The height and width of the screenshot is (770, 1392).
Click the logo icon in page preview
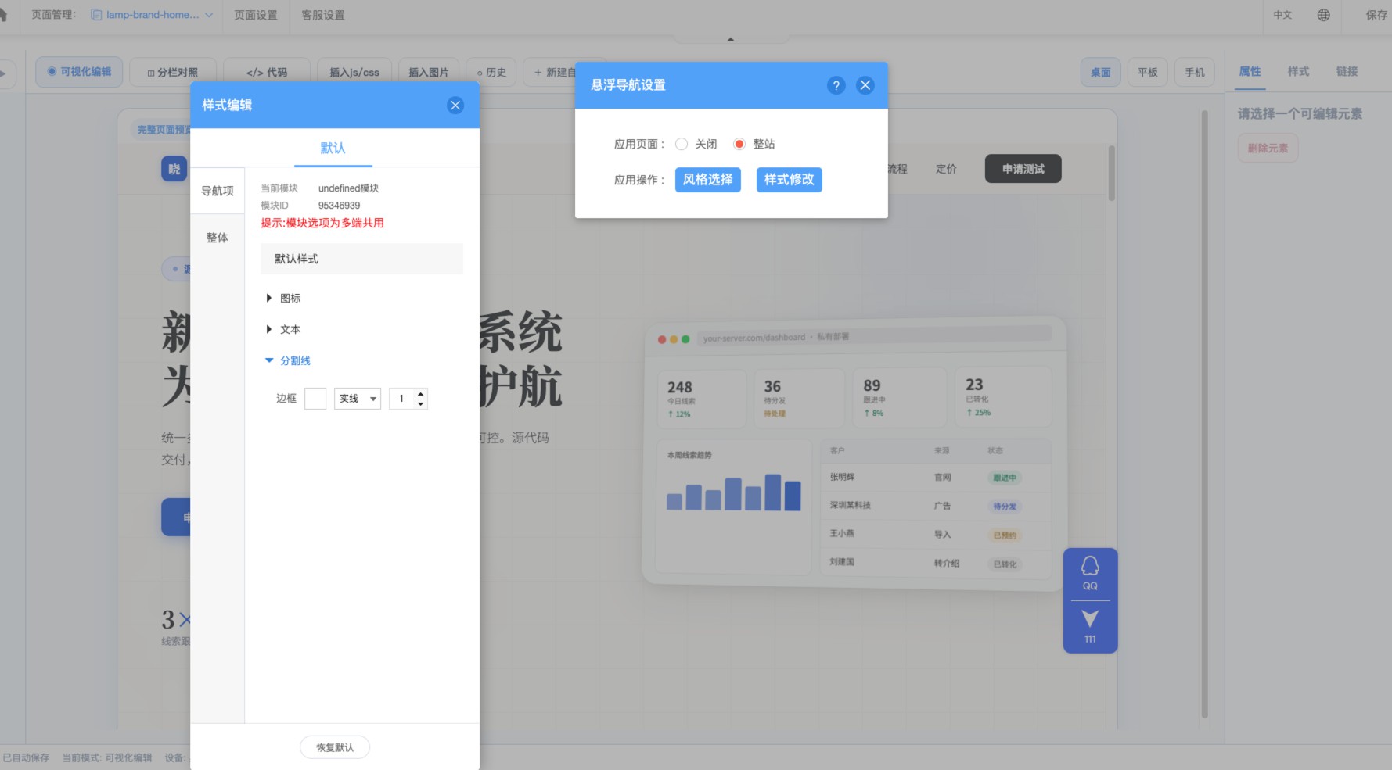tap(174, 169)
